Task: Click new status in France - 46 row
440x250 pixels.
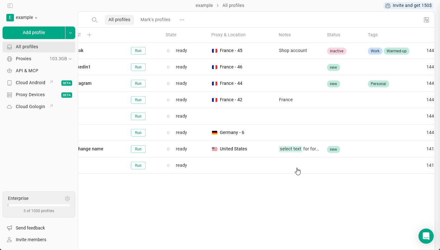Action: click(x=333, y=67)
